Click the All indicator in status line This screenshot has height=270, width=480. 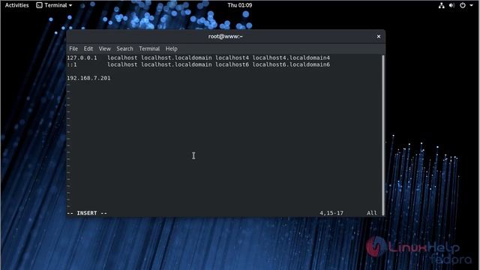pyautogui.click(x=372, y=213)
